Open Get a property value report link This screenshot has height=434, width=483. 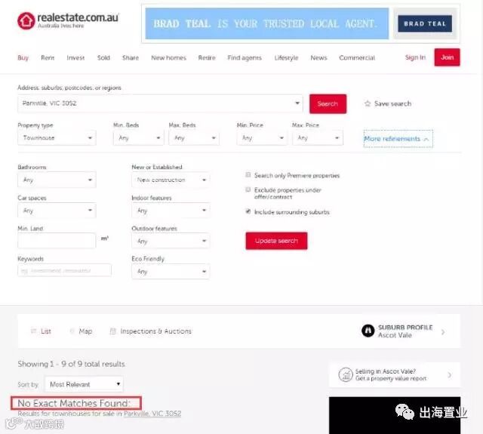(391, 378)
